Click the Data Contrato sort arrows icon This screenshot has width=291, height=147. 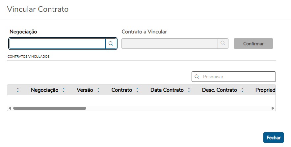click(x=189, y=90)
